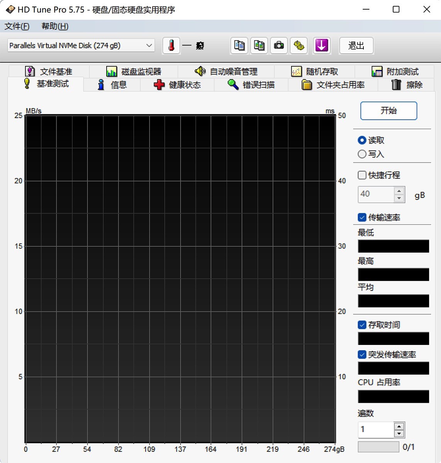This screenshot has width=441, height=463.
Task: Uncheck the 存取时间 checkbox
Action: pyautogui.click(x=362, y=325)
